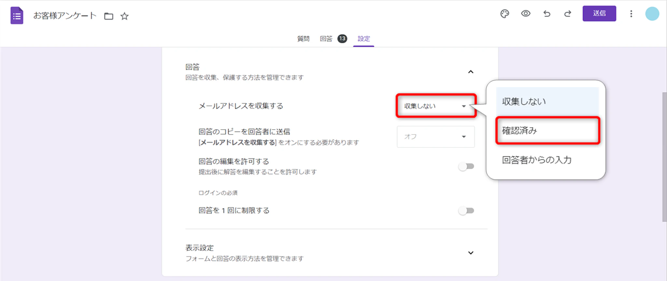
Task: Open the theme customization palette
Action: 504,14
